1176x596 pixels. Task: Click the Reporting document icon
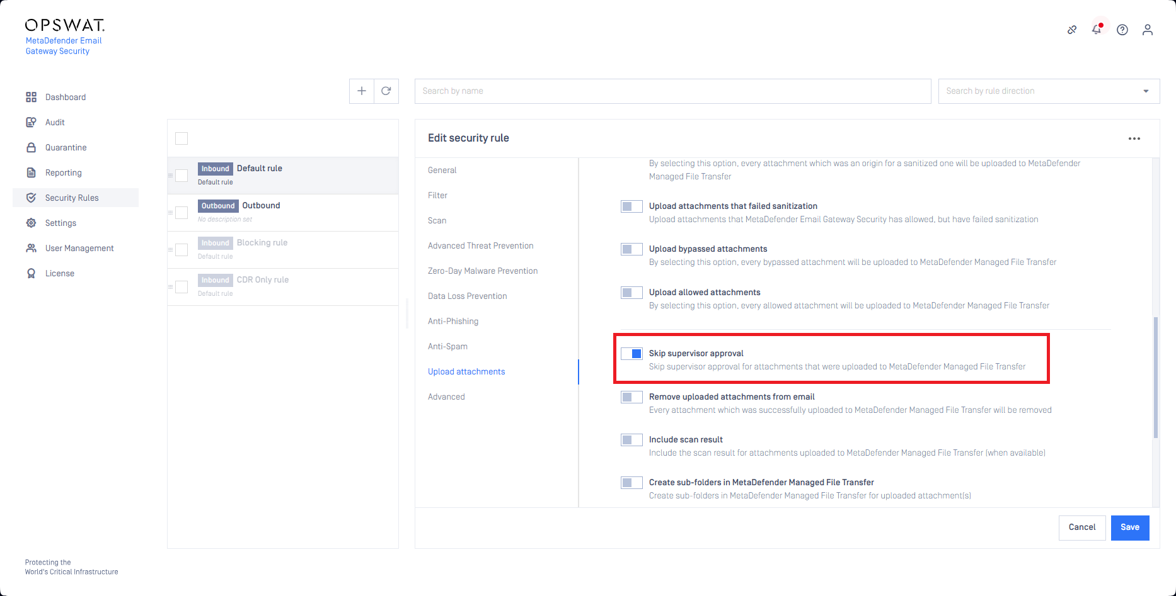[31, 172]
